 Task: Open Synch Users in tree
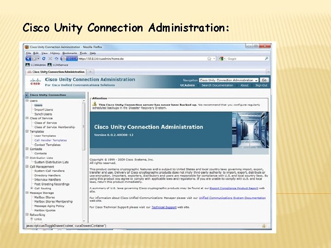[x=43, y=114]
